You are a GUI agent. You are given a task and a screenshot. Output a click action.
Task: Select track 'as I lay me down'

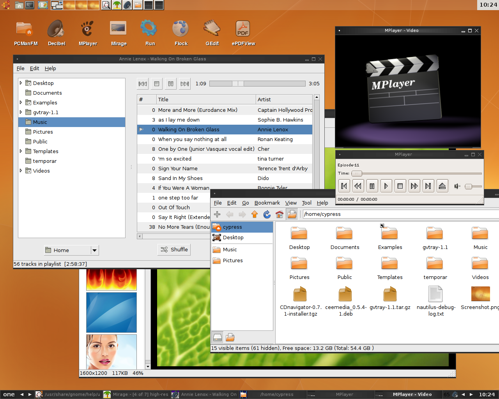225,120
